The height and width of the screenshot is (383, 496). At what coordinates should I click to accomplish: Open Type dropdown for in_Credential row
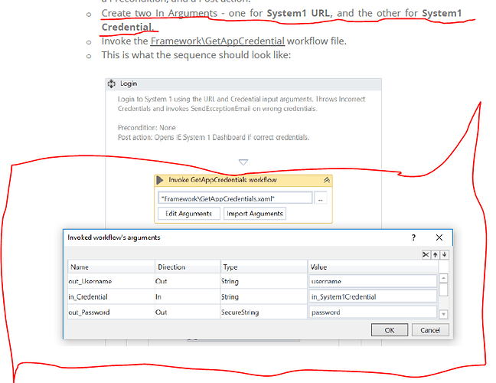[x=264, y=297]
